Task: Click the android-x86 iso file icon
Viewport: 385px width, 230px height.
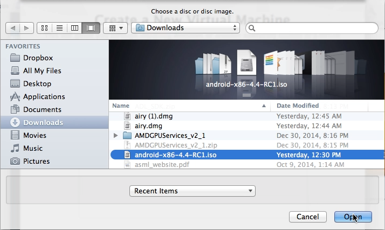Action: pos(127,155)
